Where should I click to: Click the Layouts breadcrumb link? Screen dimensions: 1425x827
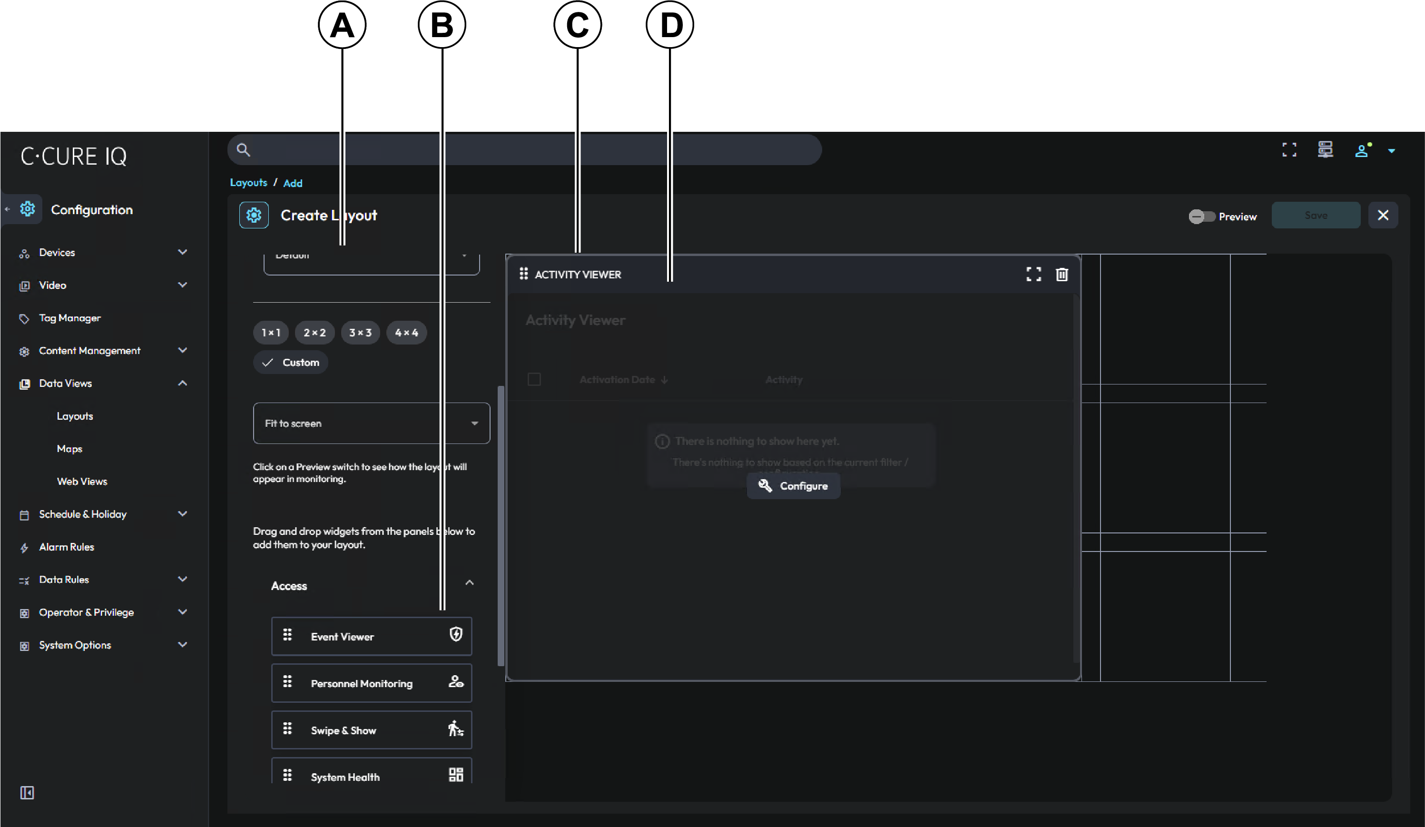(x=248, y=183)
